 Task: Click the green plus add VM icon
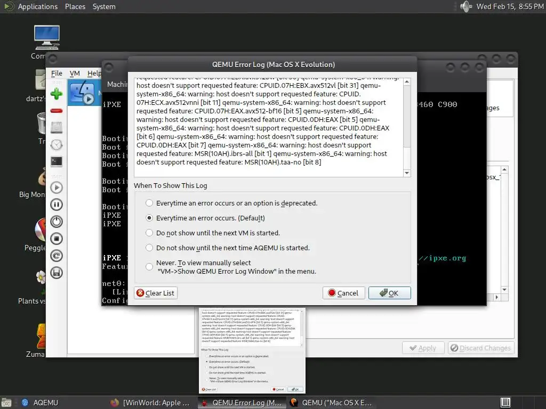[57, 94]
